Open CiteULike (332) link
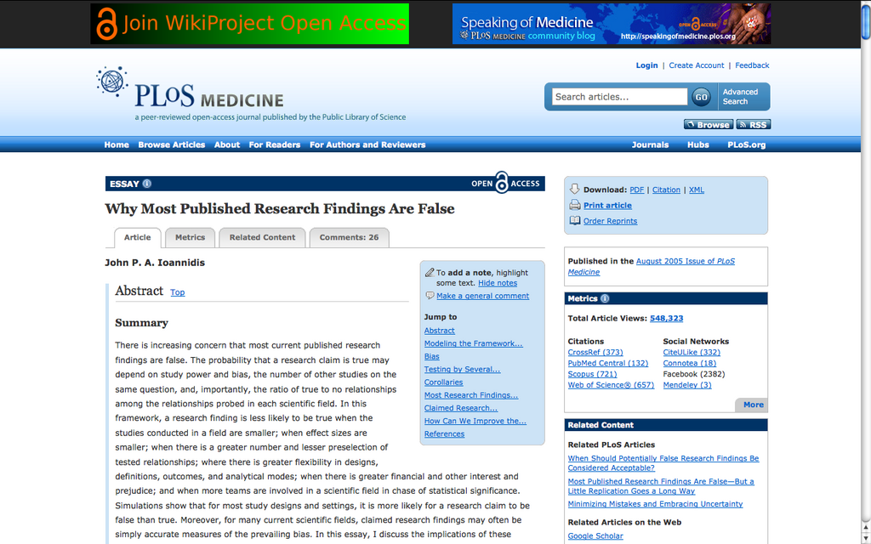The width and height of the screenshot is (871, 544). (692, 353)
